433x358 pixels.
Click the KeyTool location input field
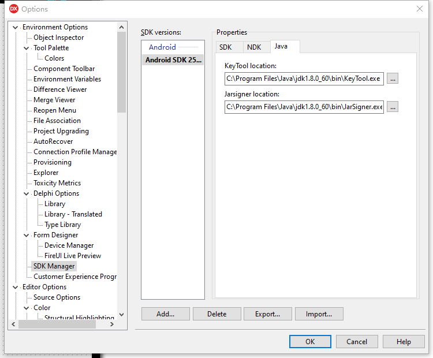click(x=304, y=79)
